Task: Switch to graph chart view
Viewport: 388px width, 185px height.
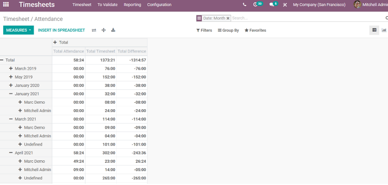Action: click(384, 30)
